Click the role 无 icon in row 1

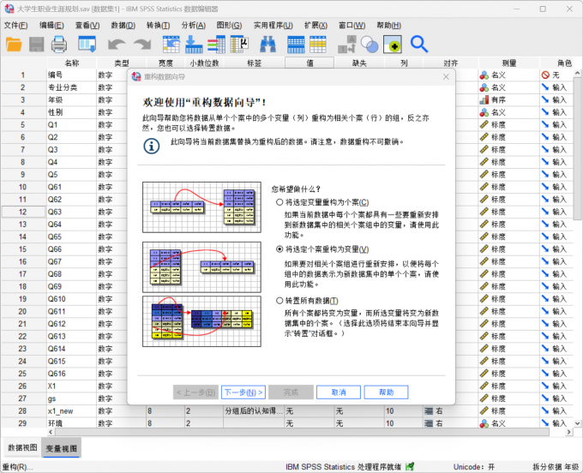(545, 75)
